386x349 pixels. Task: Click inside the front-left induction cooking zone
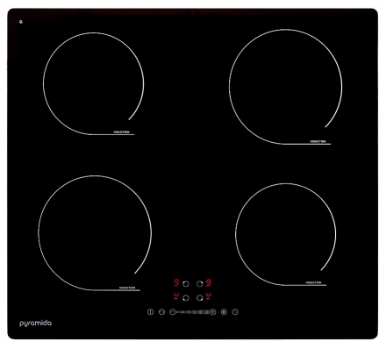coord(95,233)
